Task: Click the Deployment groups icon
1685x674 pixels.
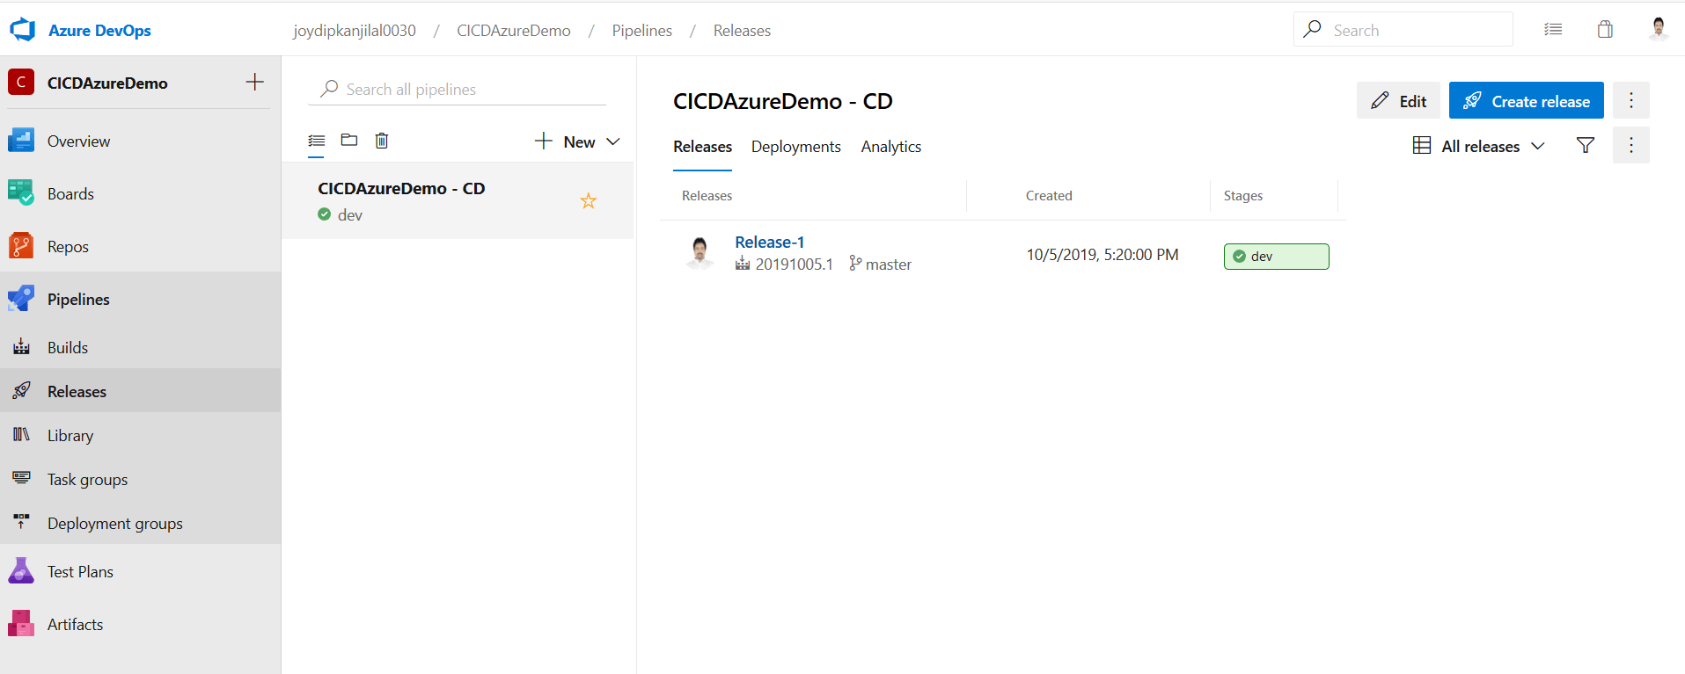Action: coord(21,521)
